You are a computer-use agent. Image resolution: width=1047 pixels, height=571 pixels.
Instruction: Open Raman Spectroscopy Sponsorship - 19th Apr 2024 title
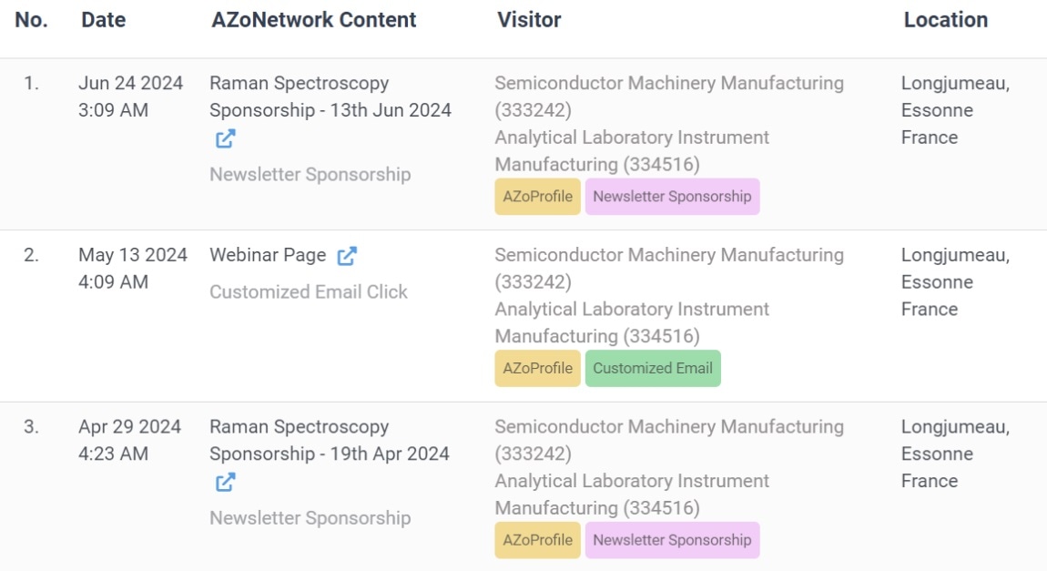(330, 440)
